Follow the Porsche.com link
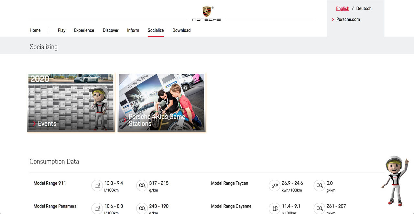Screen dimensions: 414x214 pos(348,19)
